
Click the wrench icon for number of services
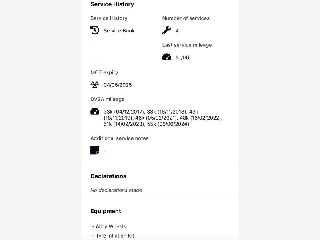click(167, 30)
